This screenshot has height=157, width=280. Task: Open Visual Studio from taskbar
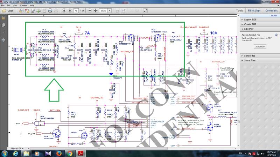pos(48,154)
